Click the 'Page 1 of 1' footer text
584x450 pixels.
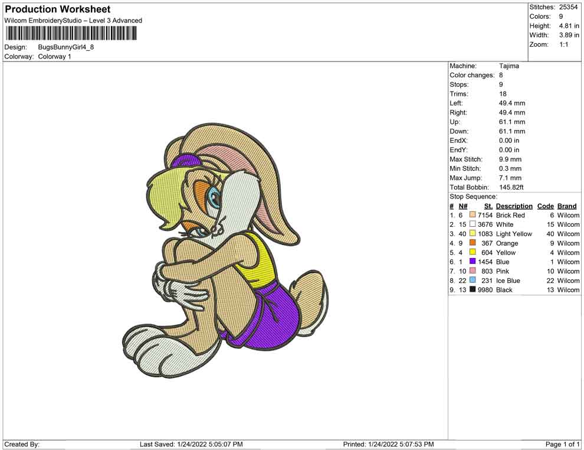pyautogui.click(x=562, y=444)
